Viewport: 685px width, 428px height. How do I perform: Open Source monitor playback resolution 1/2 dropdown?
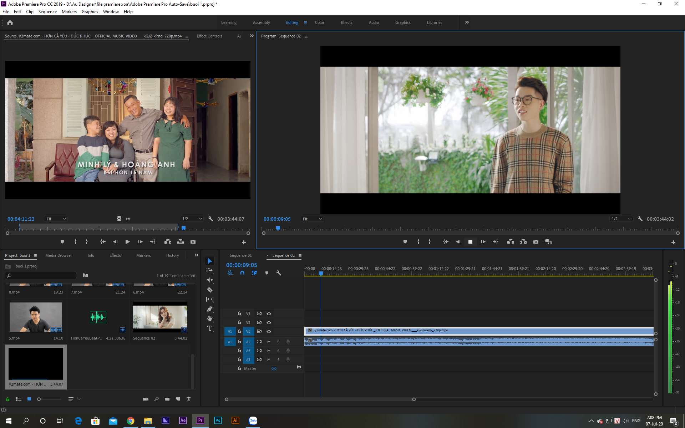(x=192, y=219)
